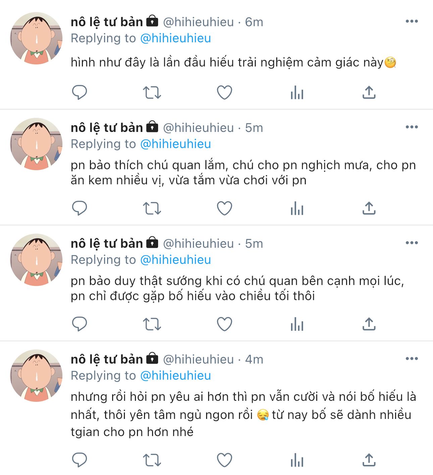The height and width of the screenshot is (475, 433).
Task: Open more options on the 6m tweet
Action: click(x=412, y=21)
